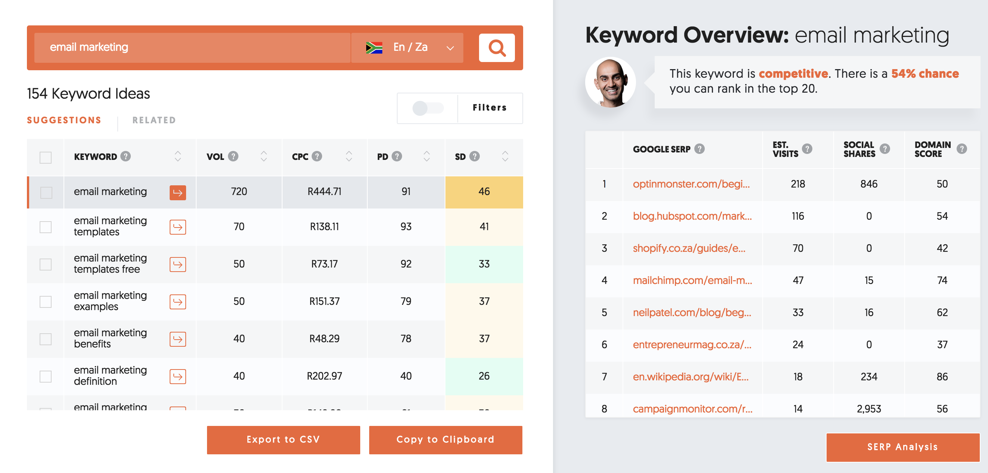
Task: Click EST. VISITS help icon
Action: [807, 148]
